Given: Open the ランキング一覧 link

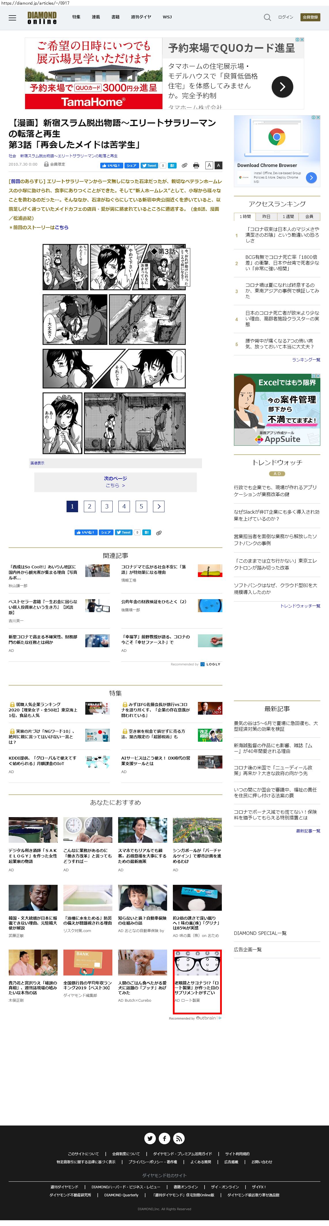Looking at the screenshot, I should (306, 360).
